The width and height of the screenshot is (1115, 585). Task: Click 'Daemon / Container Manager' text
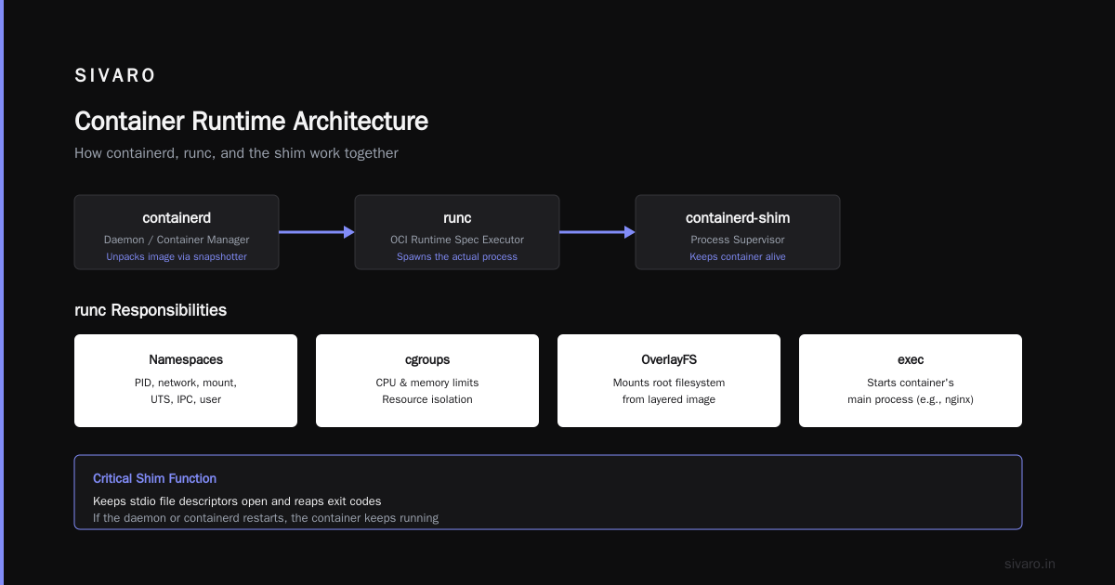coord(177,240)
